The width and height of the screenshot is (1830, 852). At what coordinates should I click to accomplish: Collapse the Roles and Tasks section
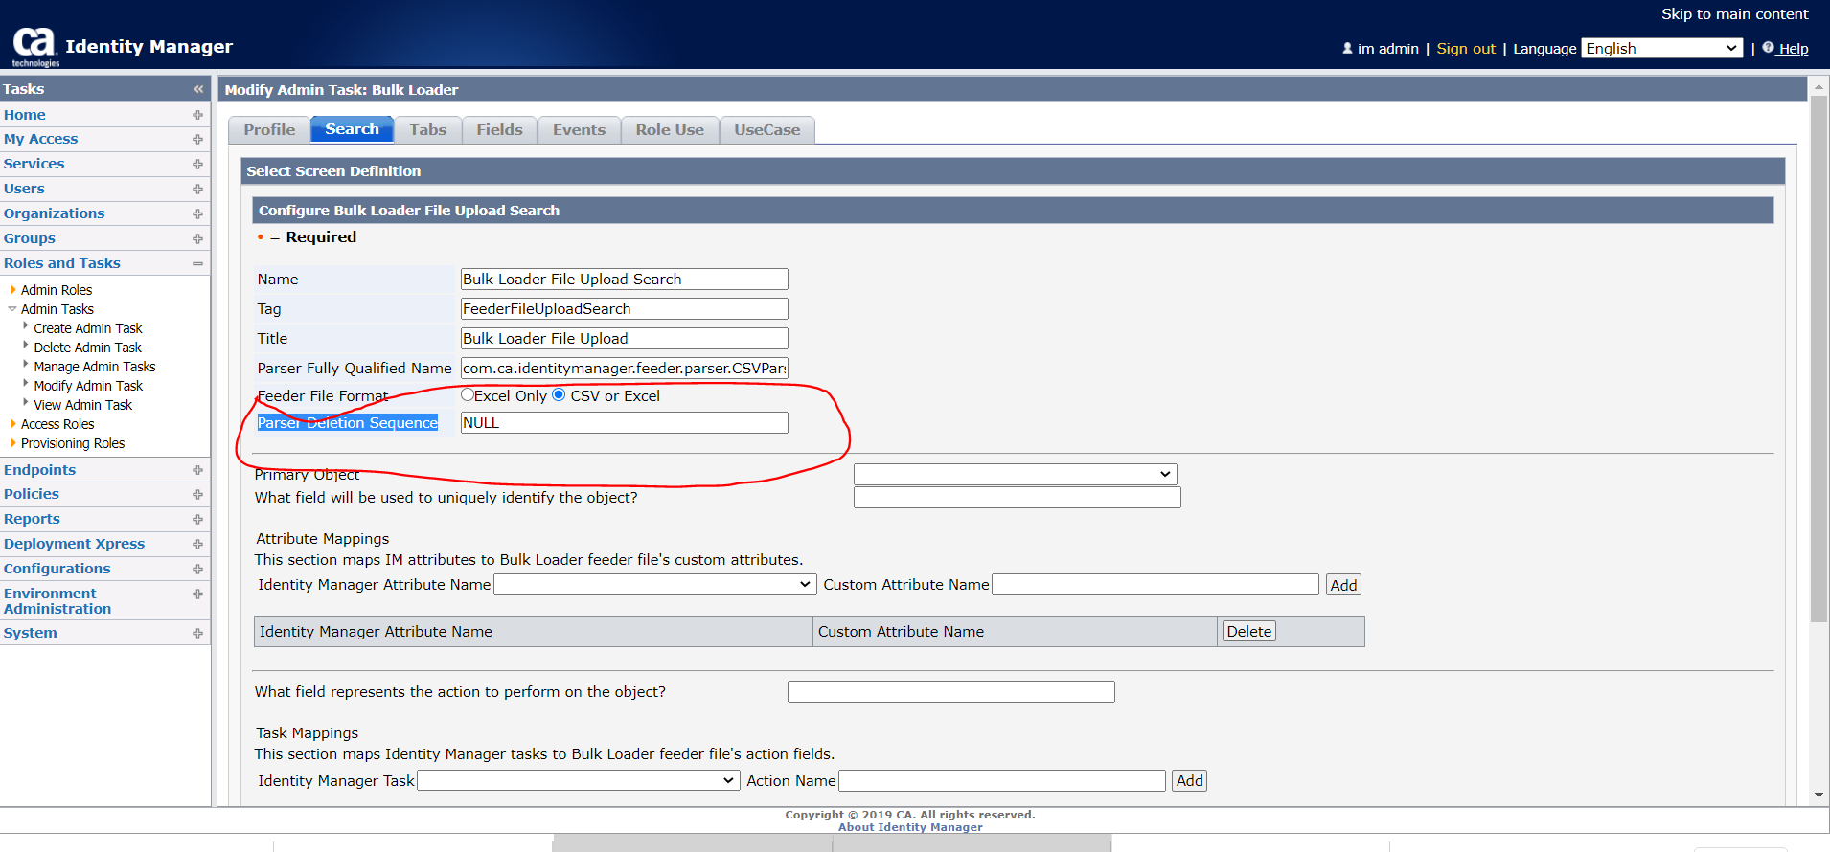[x=197, y=264]
